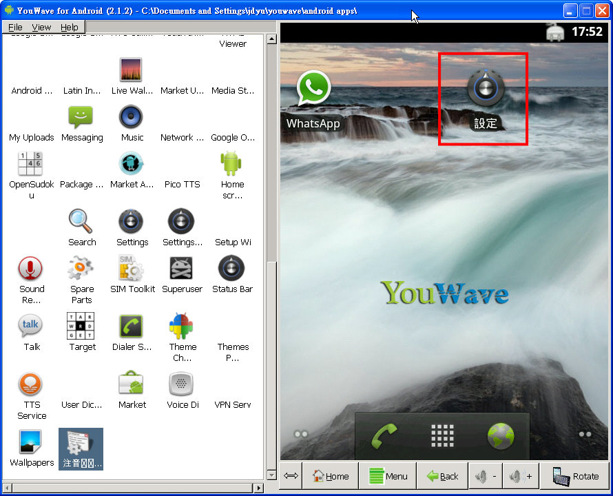Screen dimensions: 613x496
Task: Launch the browser globe icon in dock
Action: (x=501, y=436)
